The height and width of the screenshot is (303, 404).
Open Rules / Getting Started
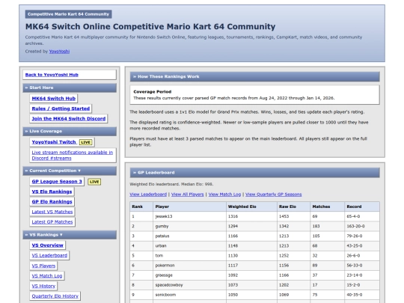[x=61, y=108]
